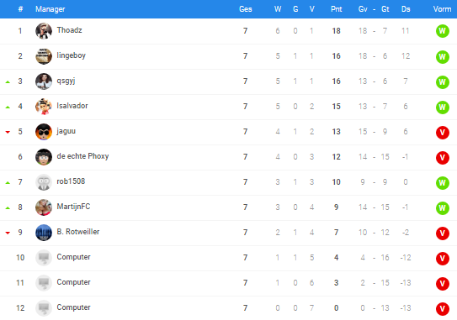Click the Manager column header
This screenshot has width=457, height=320.
coord(50,9)
